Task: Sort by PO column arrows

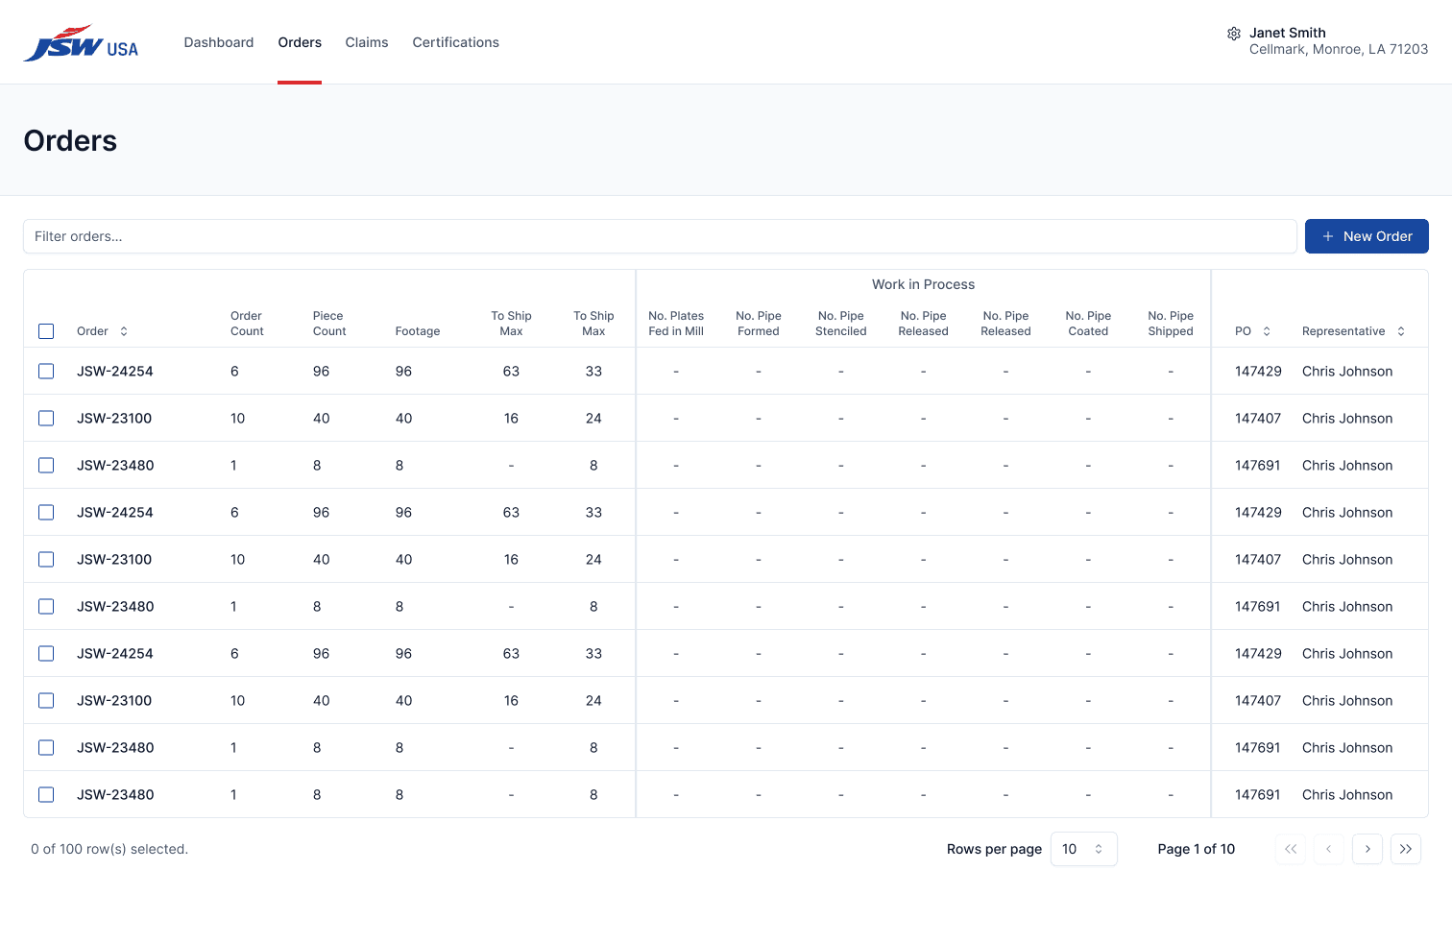Action: click(1267, 331)
